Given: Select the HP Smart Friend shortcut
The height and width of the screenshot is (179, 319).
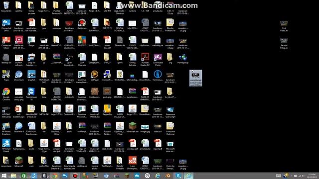Looking at the screenshot, I should [x=6, y=146].
